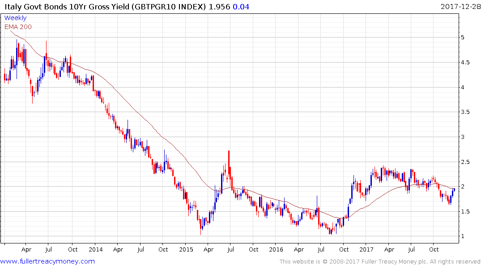Click the 2015 marker on time axis
The height and width of the screenshot is (268, 481).
pyautogui.click(x=186, y=249)
